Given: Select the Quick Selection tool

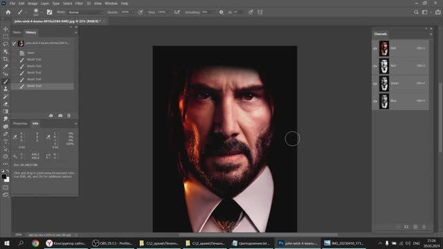Looking at the screenshot, I should 6,52.
